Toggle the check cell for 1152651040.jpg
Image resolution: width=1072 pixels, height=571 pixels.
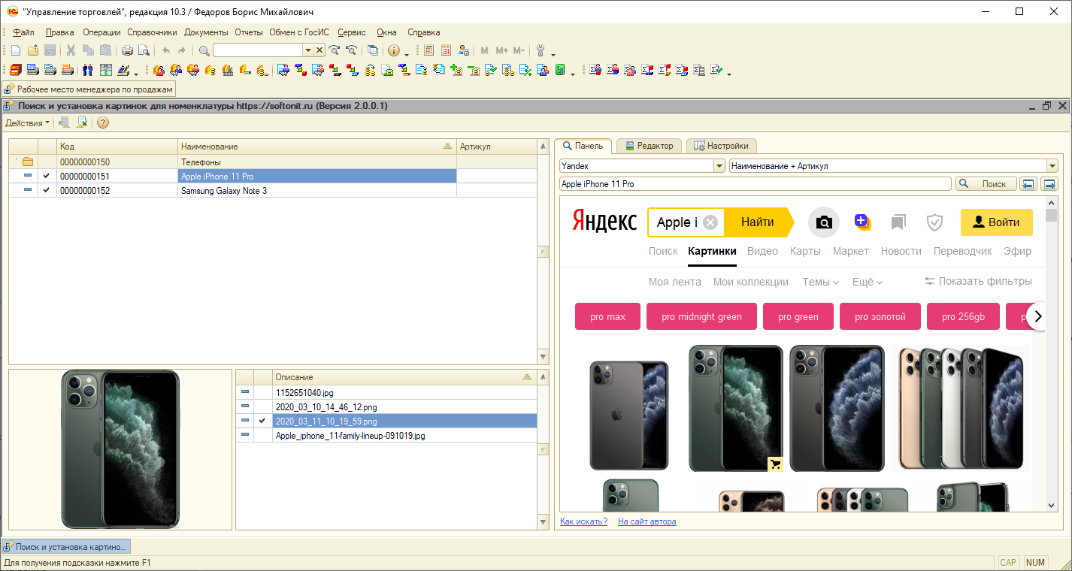(262, 392)
